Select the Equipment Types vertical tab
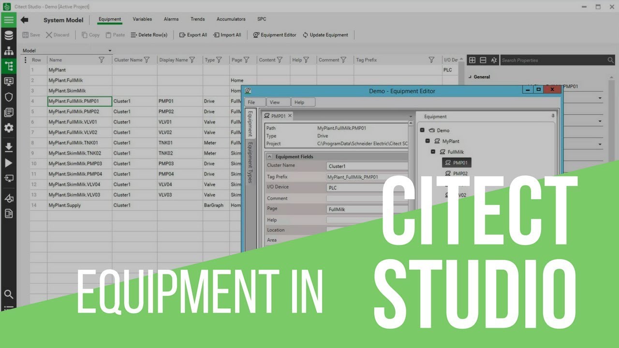Viewport: 619px width, 348px height. pos(250,163)
